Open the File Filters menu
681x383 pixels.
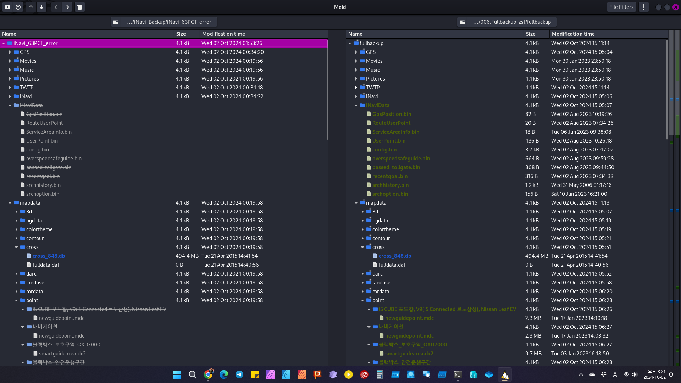(621, 7)
